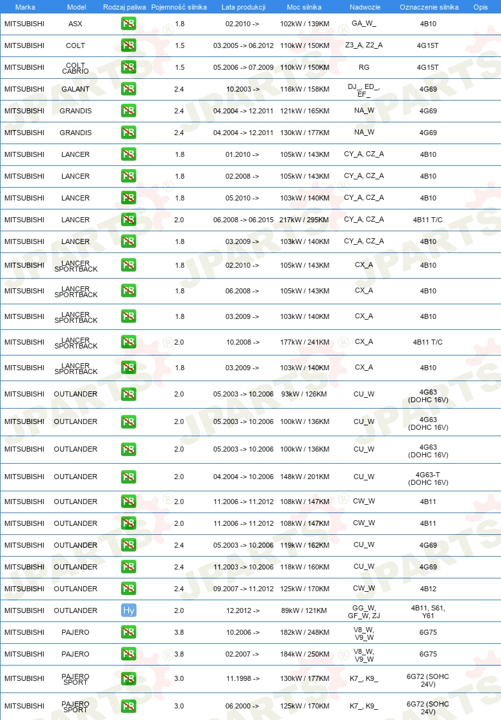Click the blue Hy hybrid icon for OUTLANDER

pos(129,610)
